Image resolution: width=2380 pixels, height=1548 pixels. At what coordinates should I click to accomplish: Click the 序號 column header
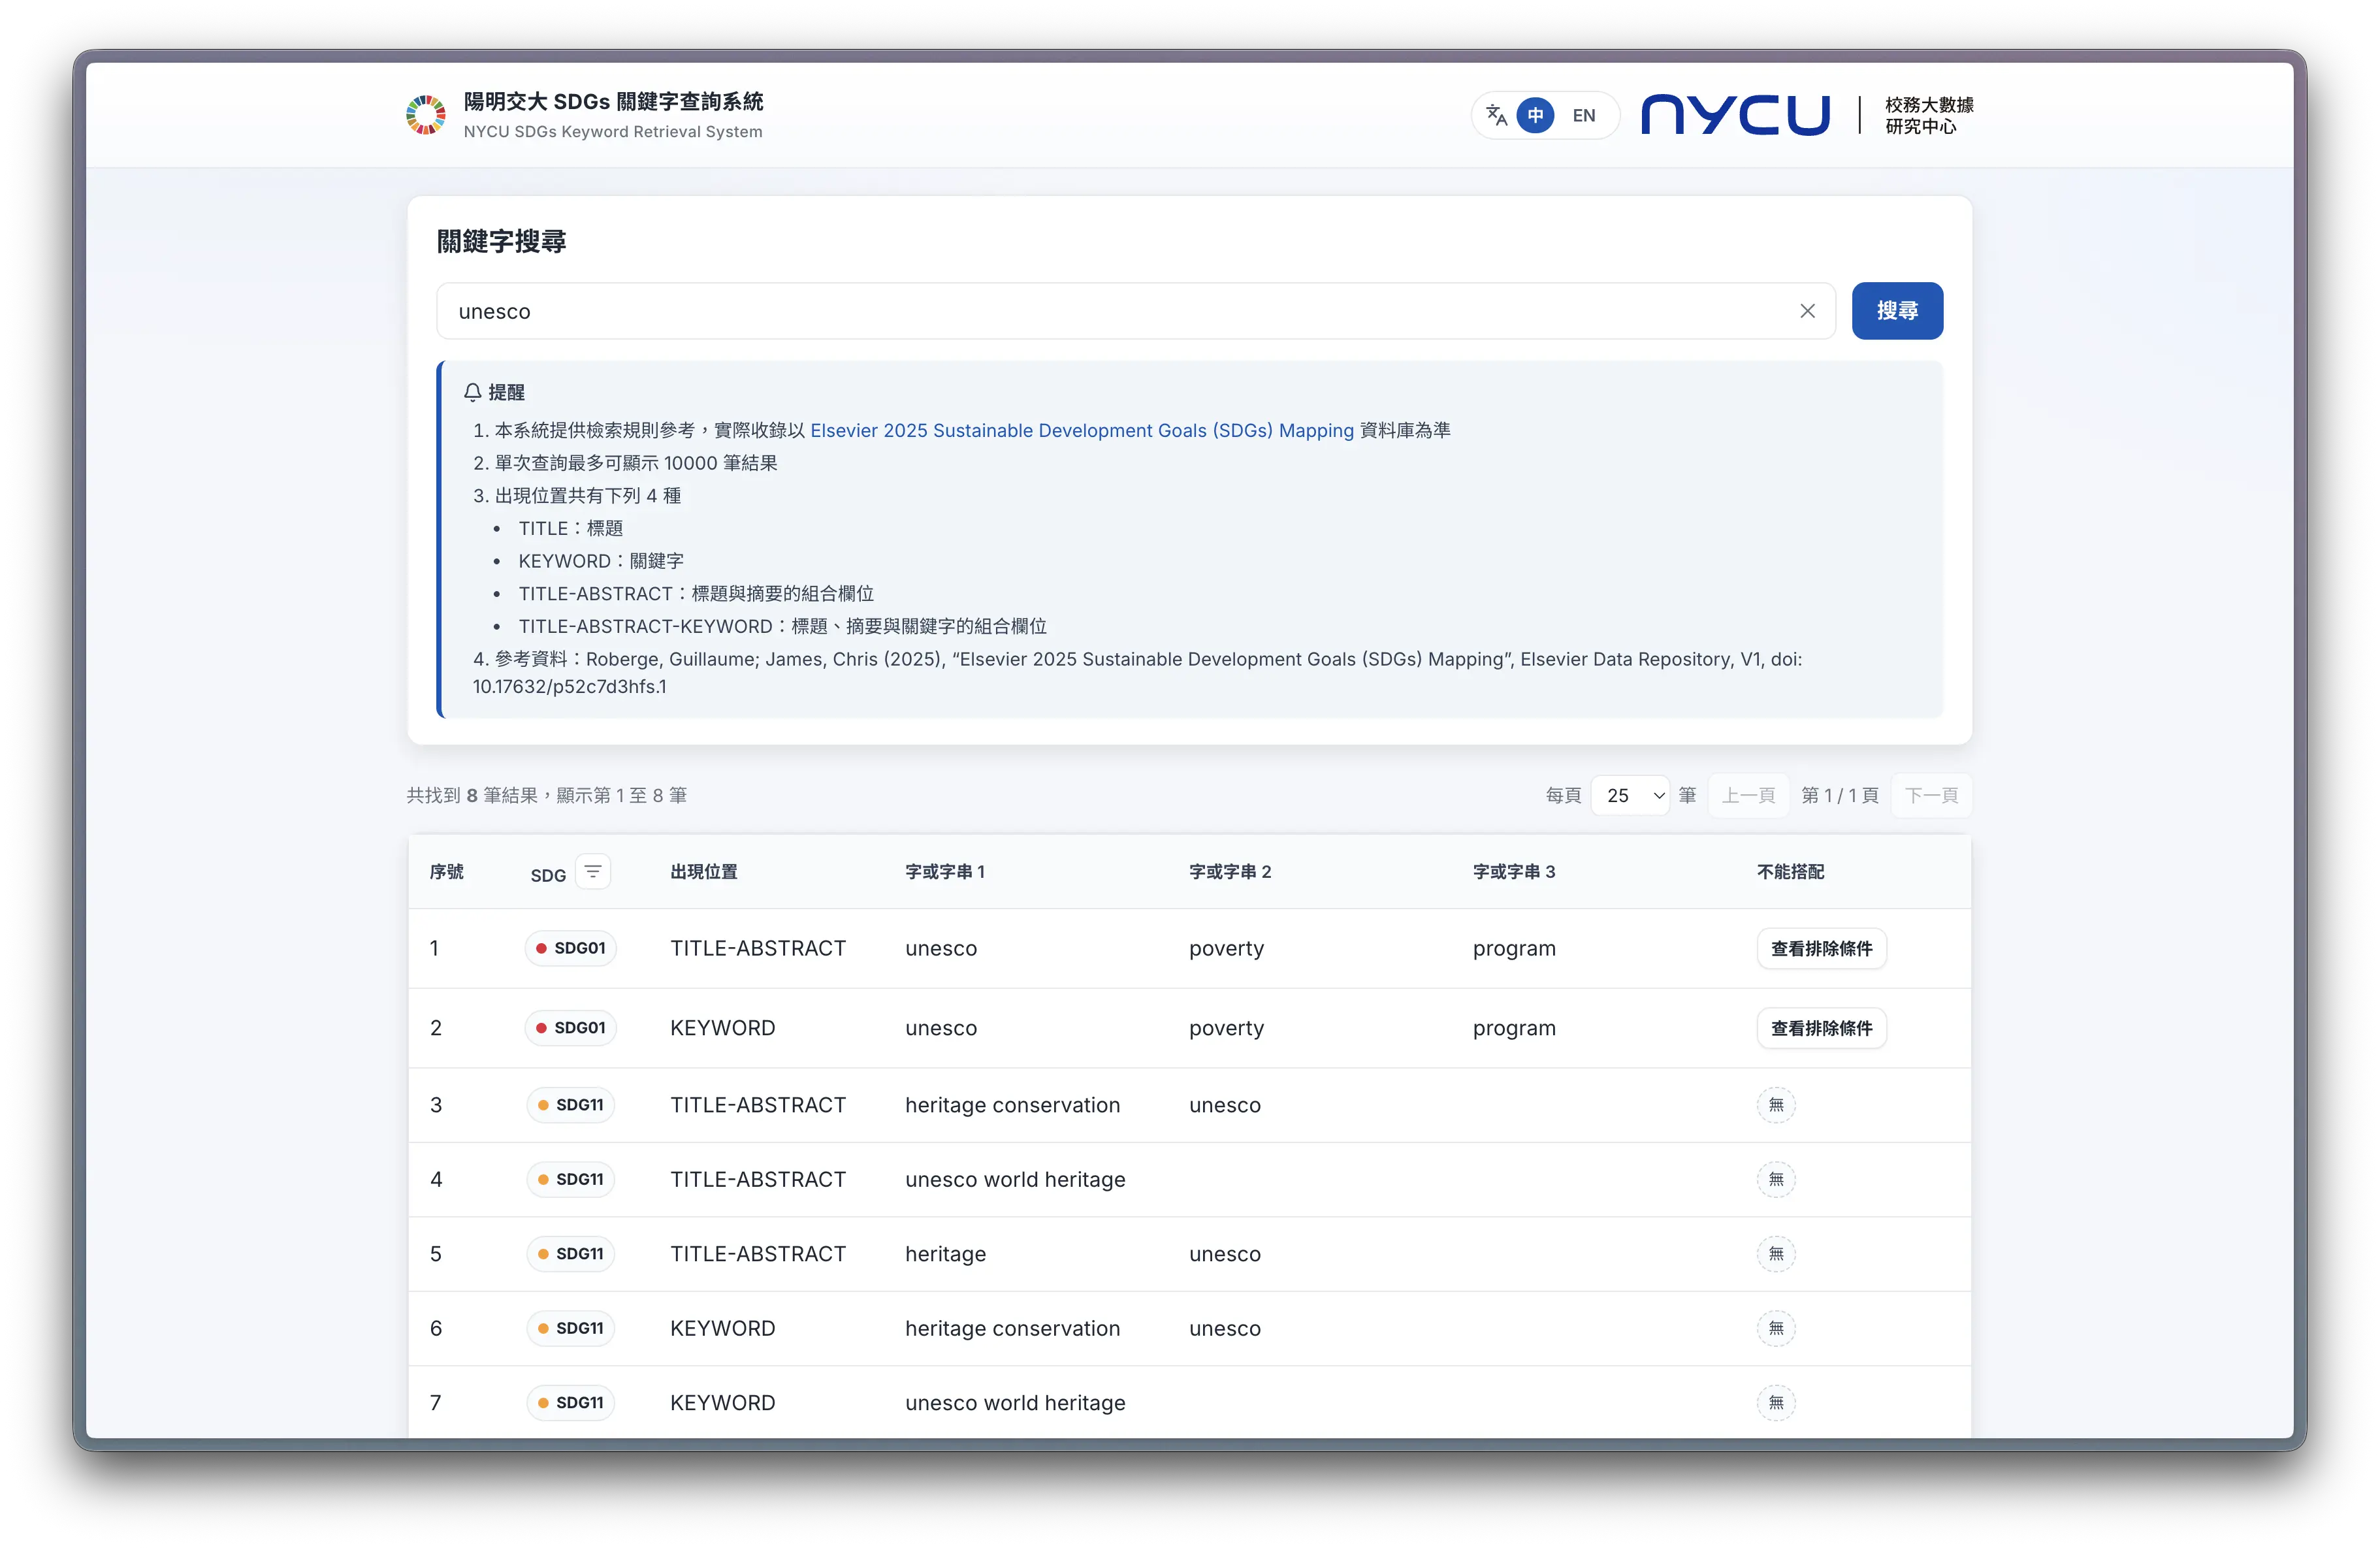447,872
